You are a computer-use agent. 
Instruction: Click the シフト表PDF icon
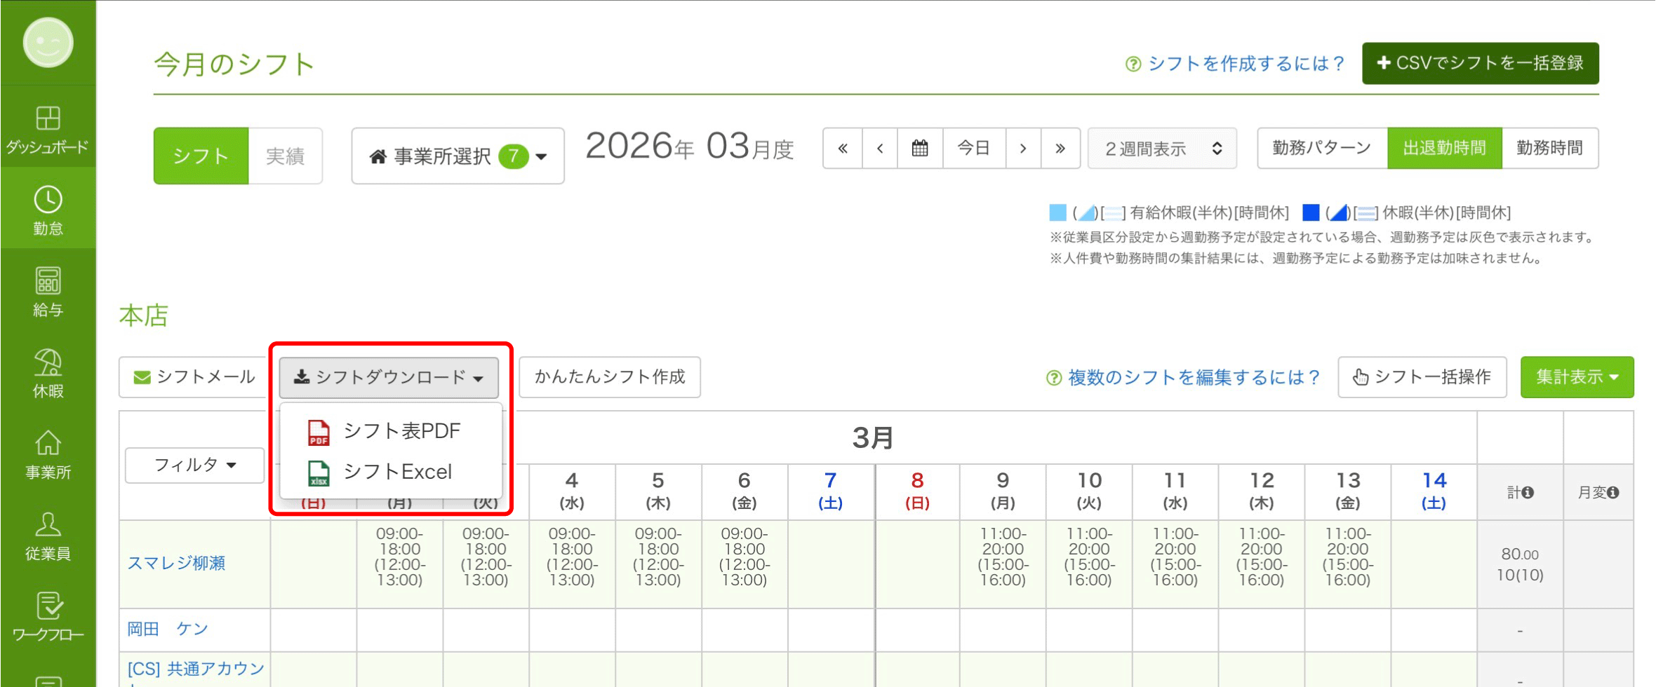click(x=319, y=432)
